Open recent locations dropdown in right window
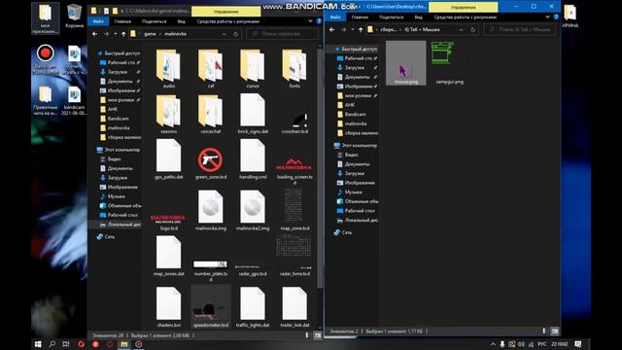The image size is (622, 350). [x=353, y=30]
